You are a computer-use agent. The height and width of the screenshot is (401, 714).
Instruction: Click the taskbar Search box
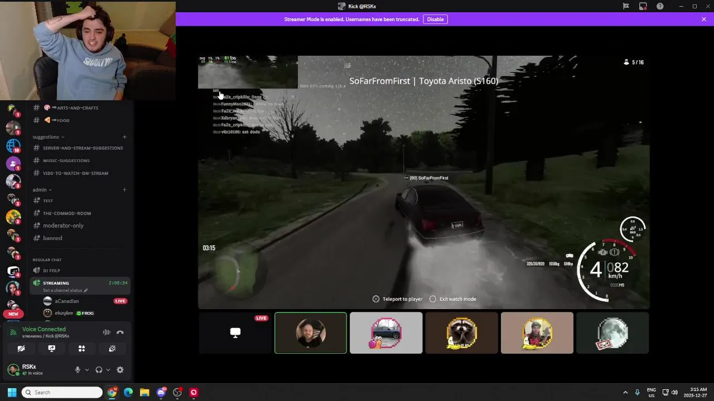(62, 393)
